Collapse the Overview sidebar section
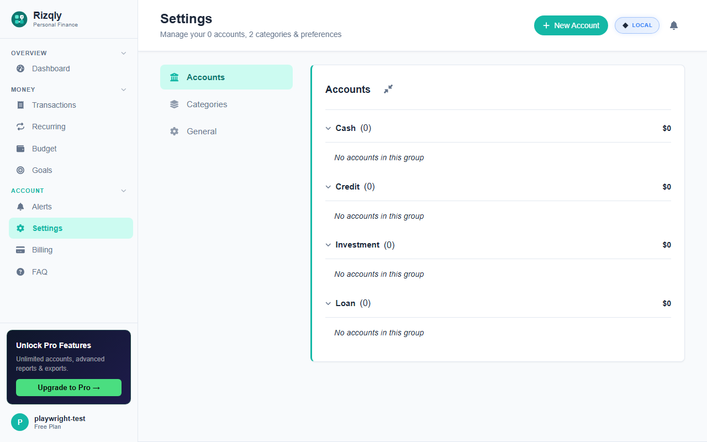Image resolution: width=707 pixels, height=442 pixels. pyautogui.click(x=124, y=53)
